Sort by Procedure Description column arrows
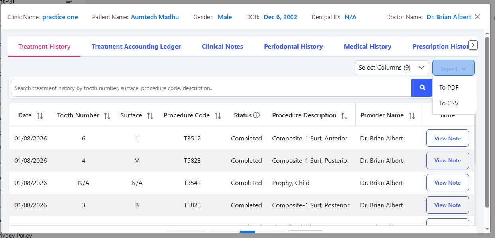The width and height of the screenshot is (495, 238). pos(344,116)
